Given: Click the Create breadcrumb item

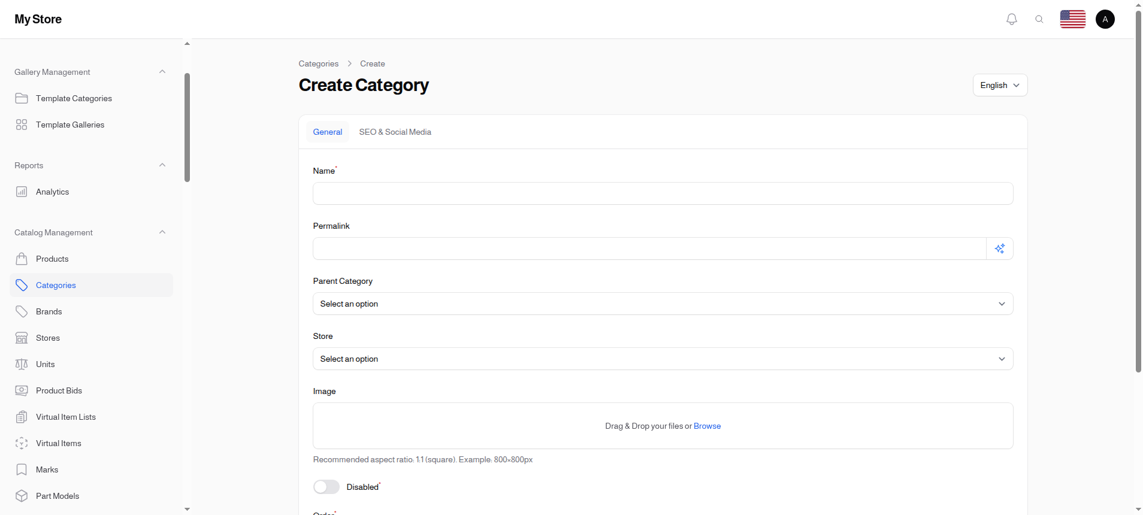Looking at the screenshot, I should coord(373,63).
